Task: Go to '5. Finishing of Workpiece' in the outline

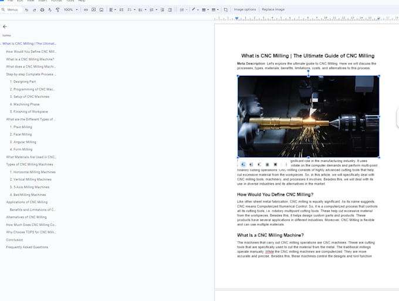Action: pyautogui.click(x=29, y=111)
